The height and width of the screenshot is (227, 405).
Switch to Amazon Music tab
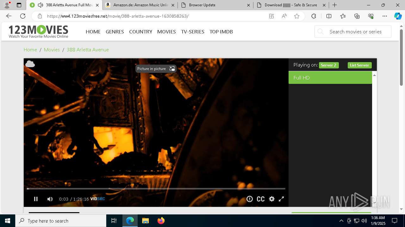pos(140,5)
